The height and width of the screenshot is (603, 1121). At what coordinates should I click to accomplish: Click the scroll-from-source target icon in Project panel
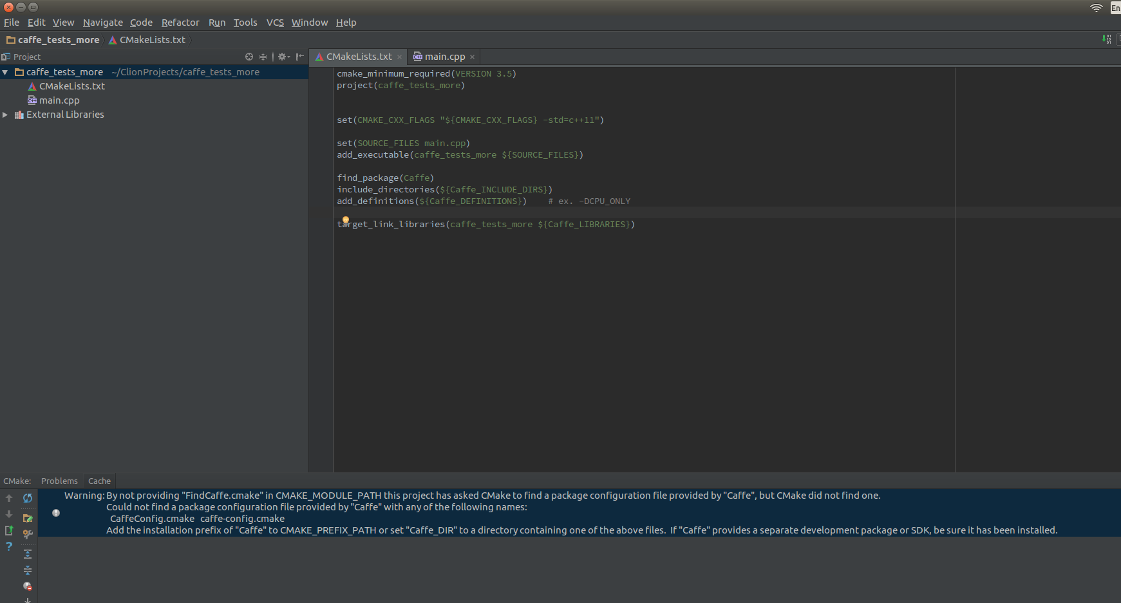pos(249,57)
